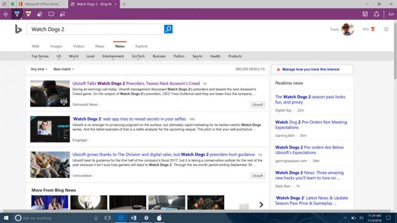Click the Watch Dogs 2 search box

[95, 29]
